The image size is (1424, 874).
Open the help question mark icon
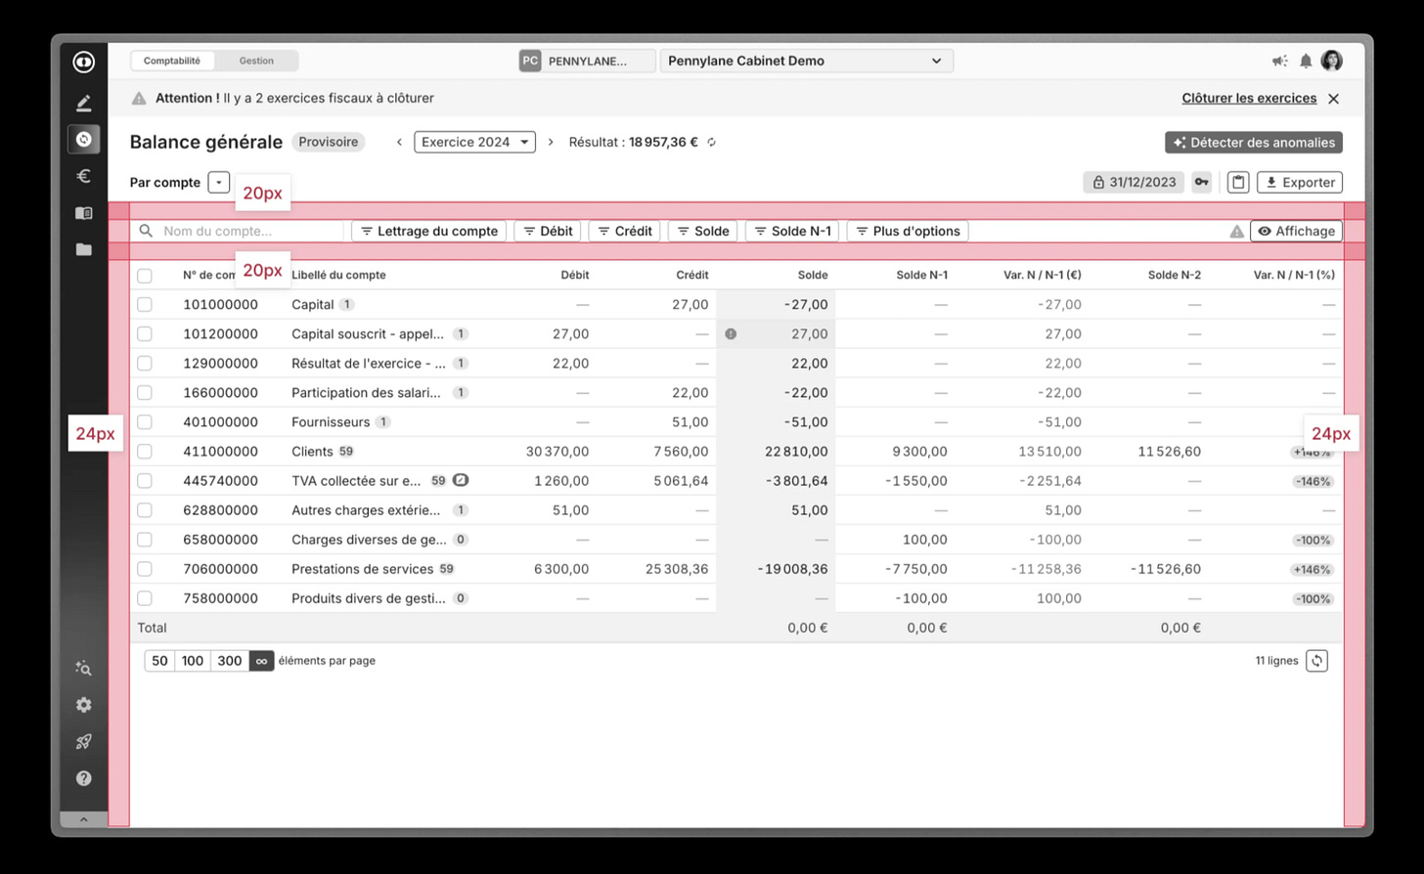(84, 778)
